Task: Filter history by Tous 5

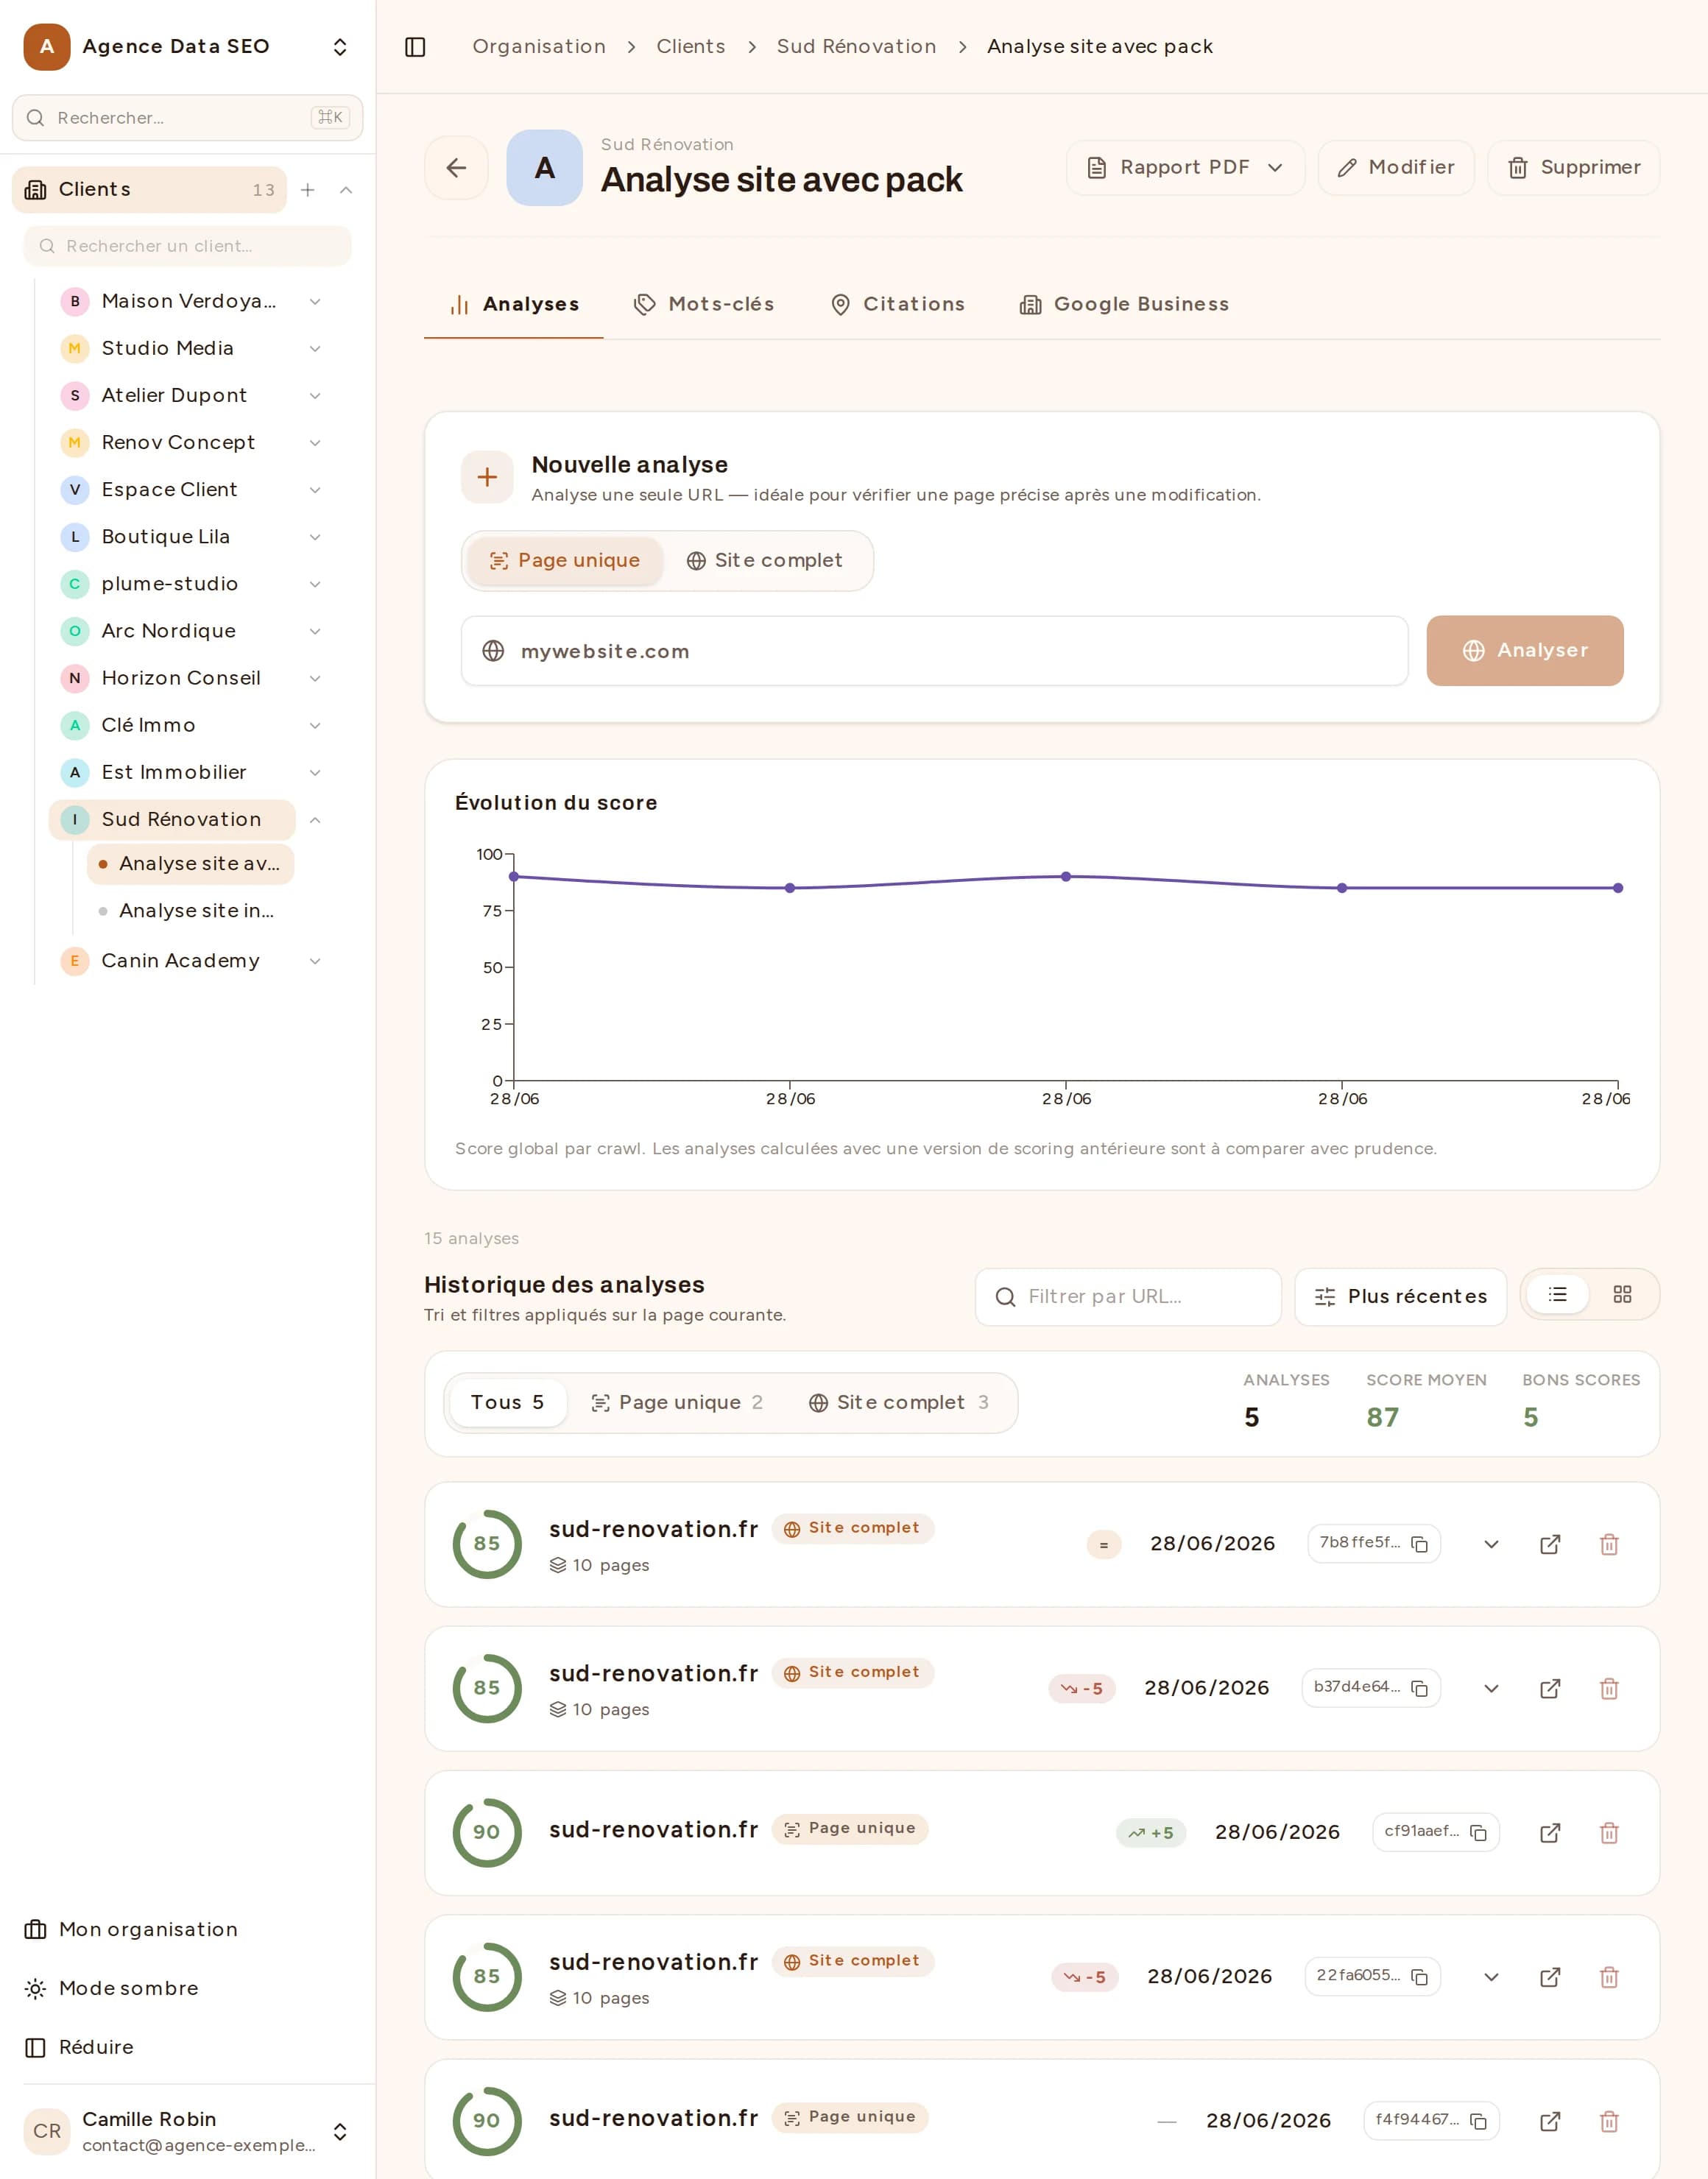Action: coord(507,1402)
